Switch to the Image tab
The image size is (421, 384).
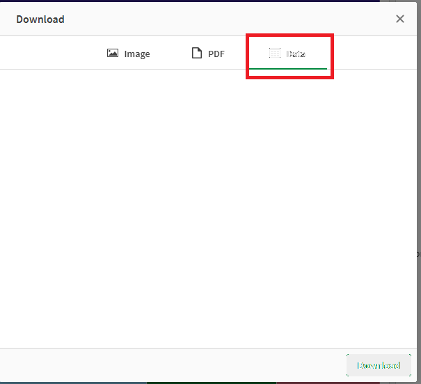click(x=128, y=54)
